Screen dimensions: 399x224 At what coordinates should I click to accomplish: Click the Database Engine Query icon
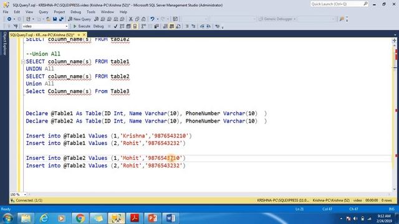coord(97,19)
